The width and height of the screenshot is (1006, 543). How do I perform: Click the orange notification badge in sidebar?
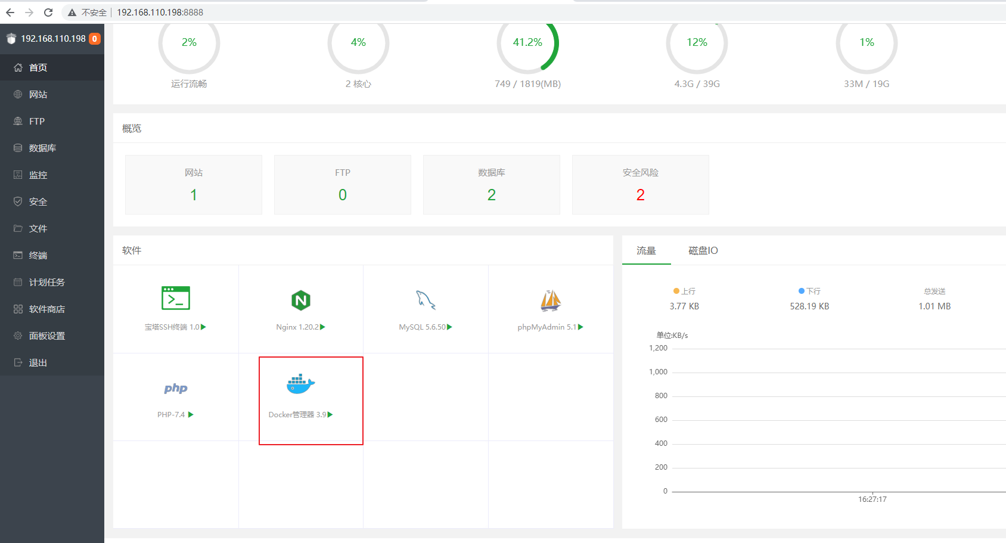tap(95, 39)
